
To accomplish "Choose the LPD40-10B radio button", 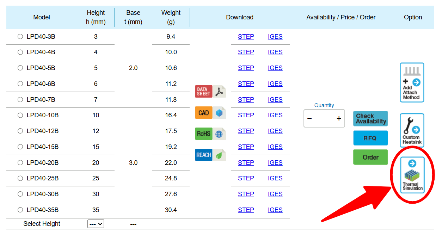I will (x=20, y=115).
